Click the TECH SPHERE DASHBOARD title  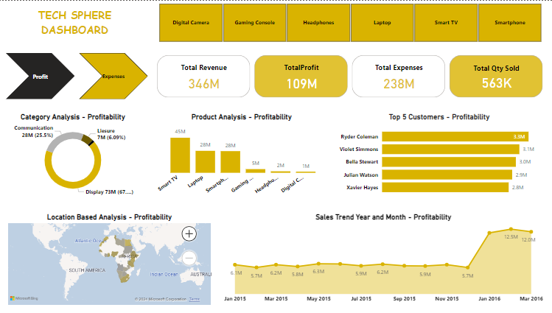[x=74, y=23]
